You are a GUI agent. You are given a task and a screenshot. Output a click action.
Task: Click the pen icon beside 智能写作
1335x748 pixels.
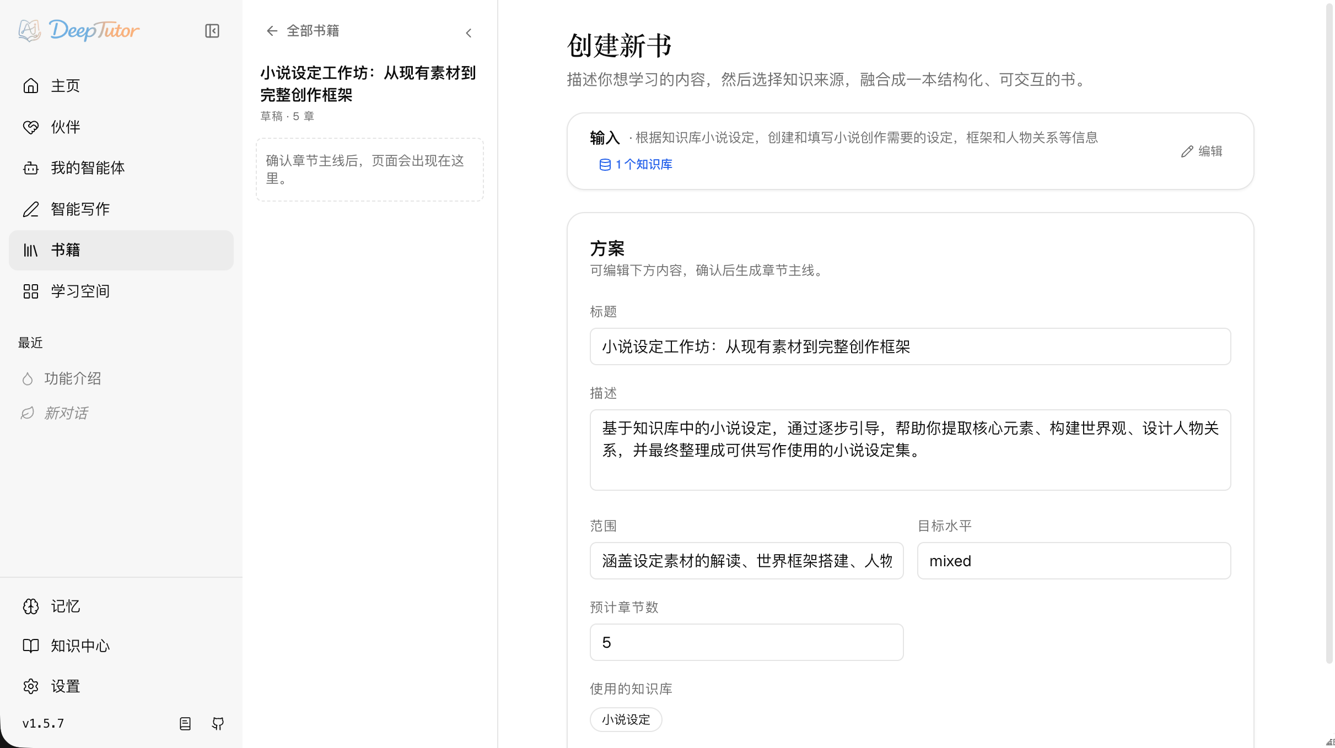tap(31, 209)
